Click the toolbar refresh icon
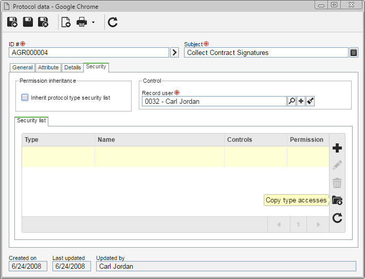Screen dimensions: 365x279 coord(113,22)
